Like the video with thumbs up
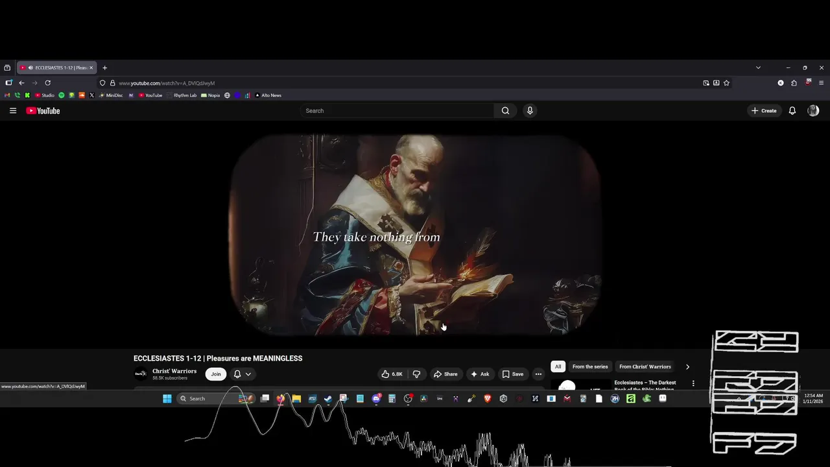Screen dimensions: 830x467 (x=392, y=374)
